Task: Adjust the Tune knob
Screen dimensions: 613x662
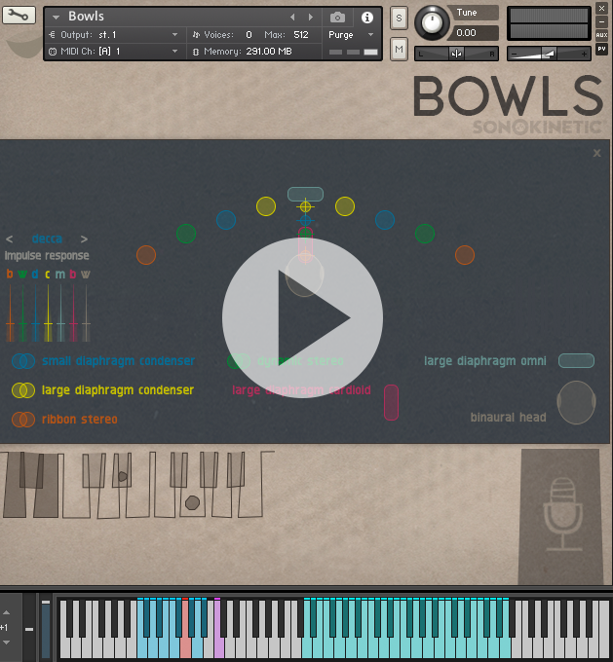Action: [x=432, y=22]
